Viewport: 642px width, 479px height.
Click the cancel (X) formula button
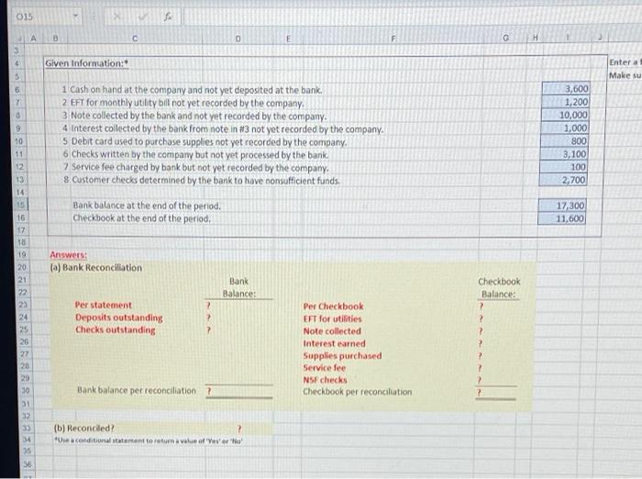click(117, 17)
